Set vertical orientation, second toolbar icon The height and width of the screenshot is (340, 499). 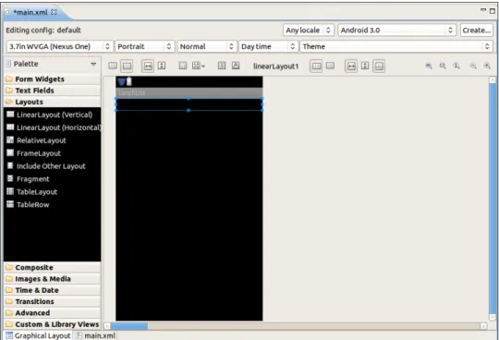pyautogui.click(x=127, y=66)
